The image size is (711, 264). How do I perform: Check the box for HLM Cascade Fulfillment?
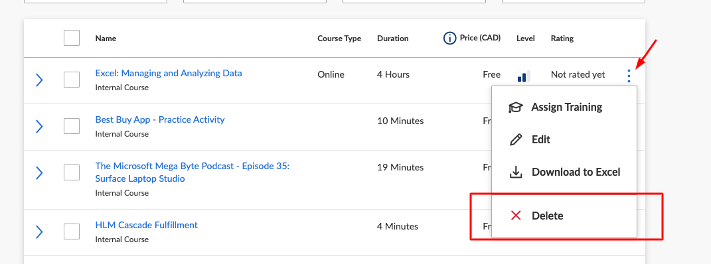pyautogui.click(x=72, y=231)
